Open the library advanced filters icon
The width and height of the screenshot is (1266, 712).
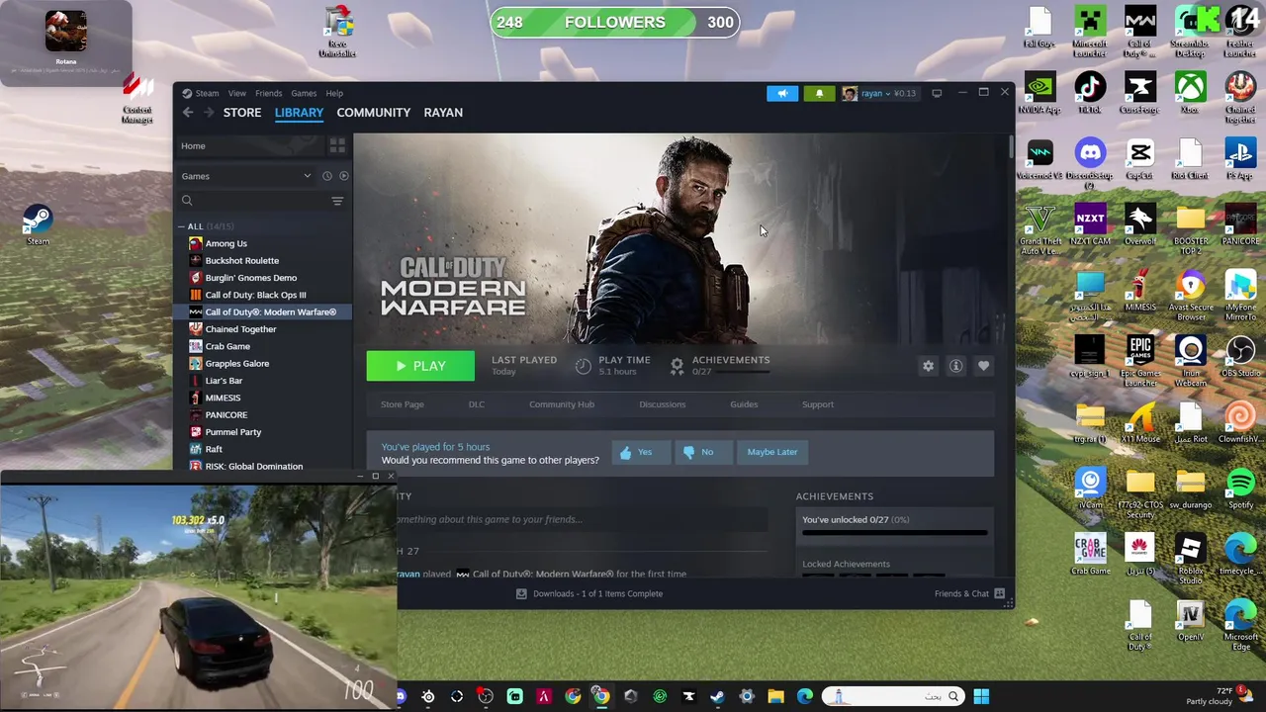(337, 201)
